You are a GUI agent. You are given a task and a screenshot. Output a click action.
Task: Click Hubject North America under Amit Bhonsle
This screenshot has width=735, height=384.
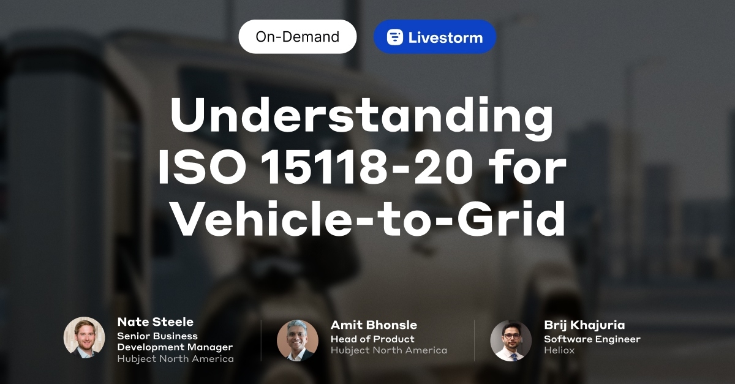point(389,350)
